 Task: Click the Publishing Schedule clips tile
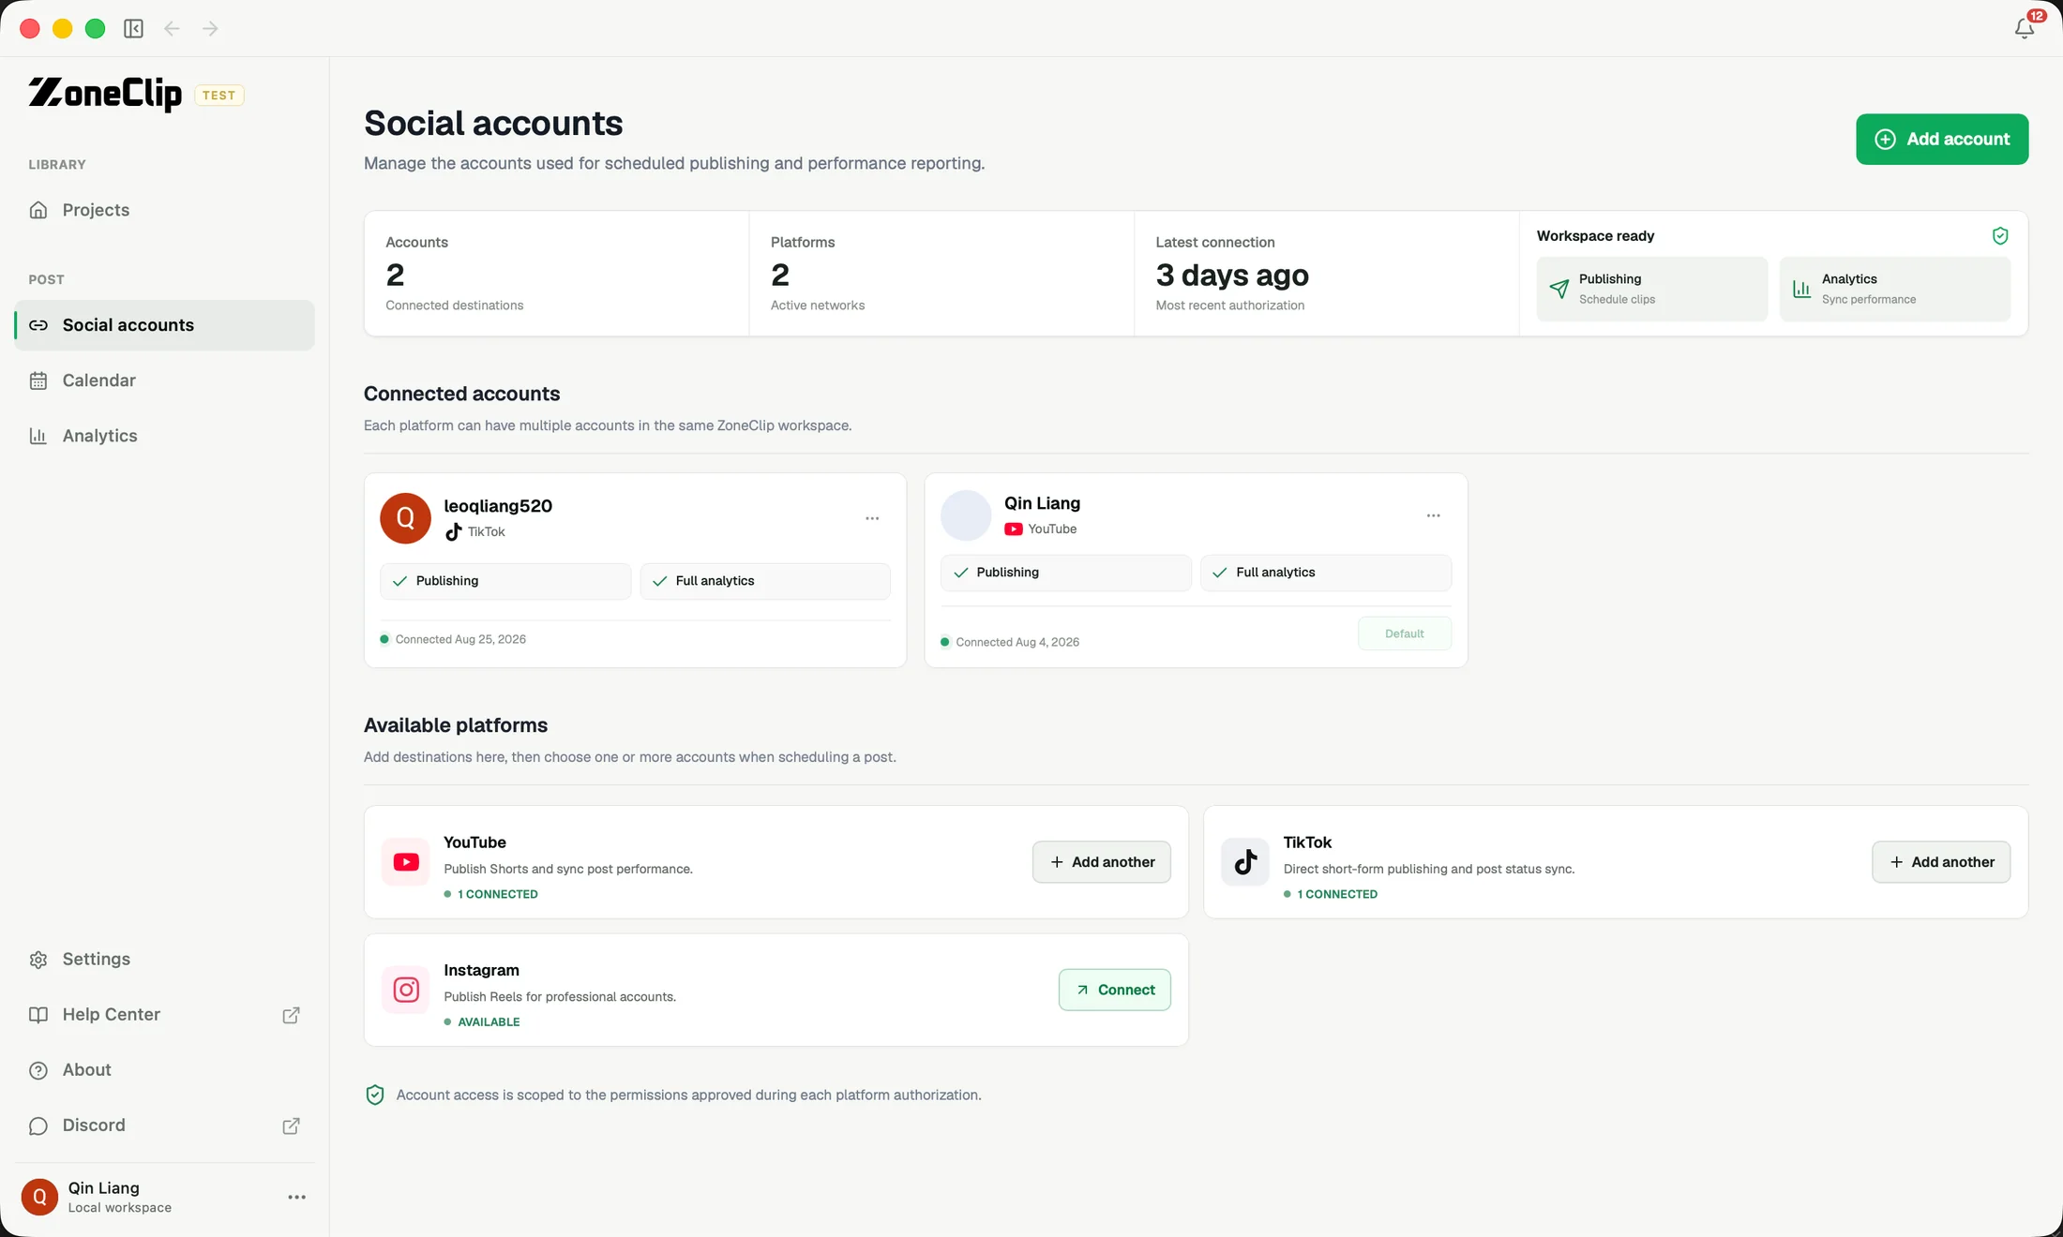1652,289
